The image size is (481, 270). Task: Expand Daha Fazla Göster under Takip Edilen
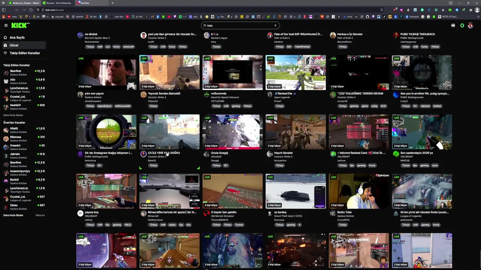(13, 115)
